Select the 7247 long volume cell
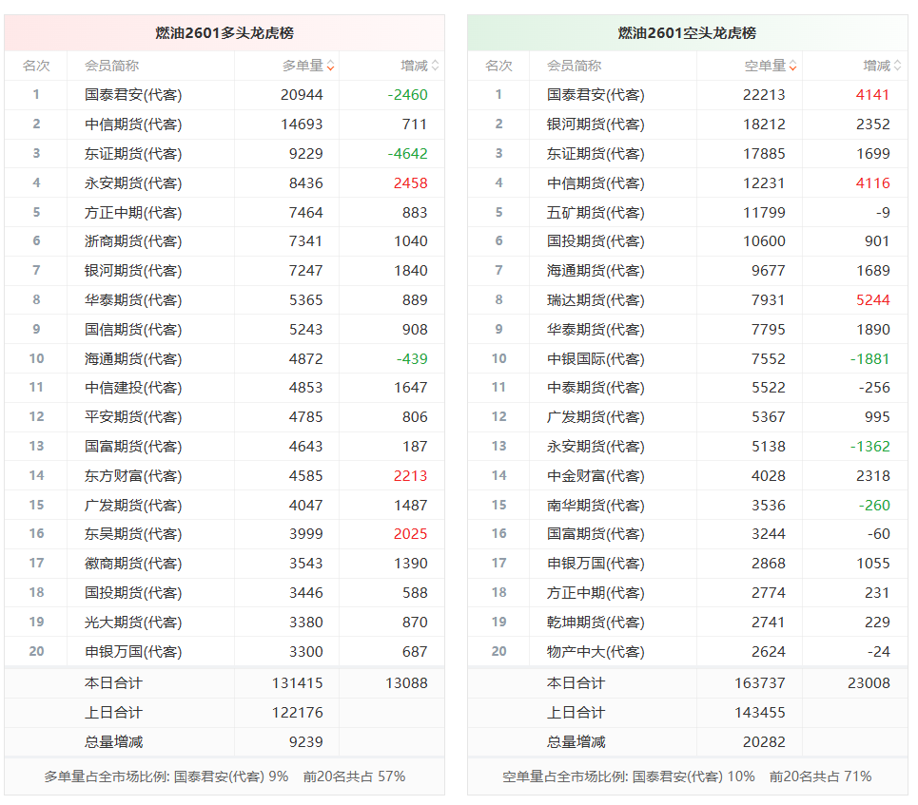The width and height of the screenshot is (918, 805). 305,271
